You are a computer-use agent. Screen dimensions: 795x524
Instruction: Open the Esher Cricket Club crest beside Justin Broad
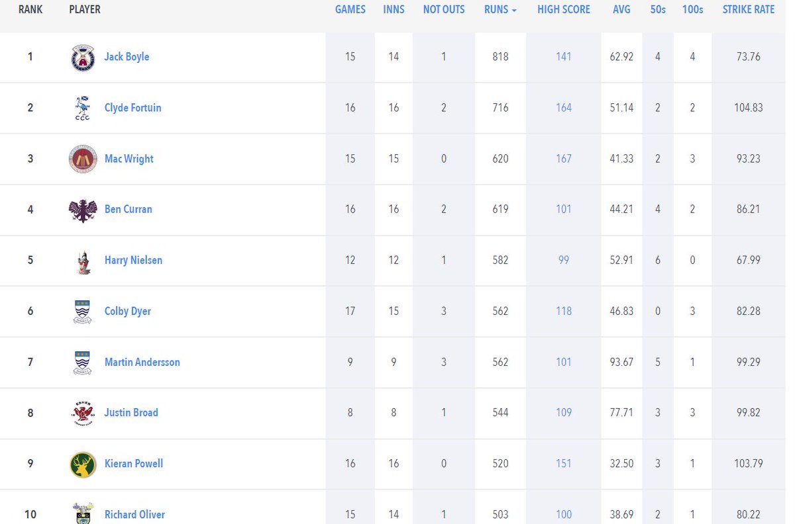(x=82, y=413)
